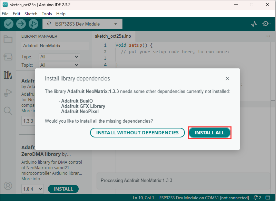Open the Search sidebar icon
This screenshot has height=201, width=276.
coord(8,111)
